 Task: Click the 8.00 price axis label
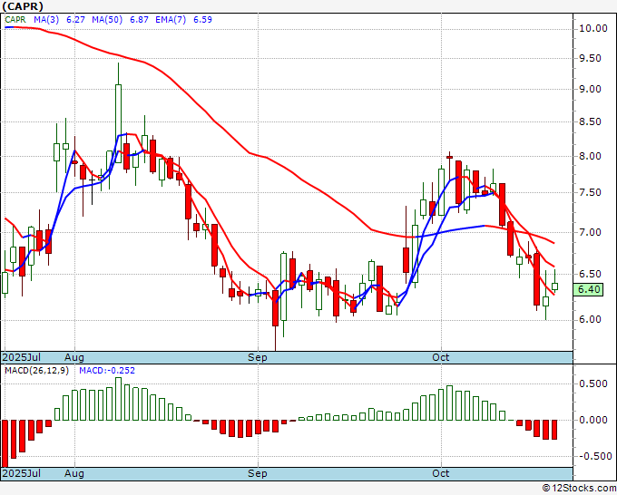[x=590, y=156]
